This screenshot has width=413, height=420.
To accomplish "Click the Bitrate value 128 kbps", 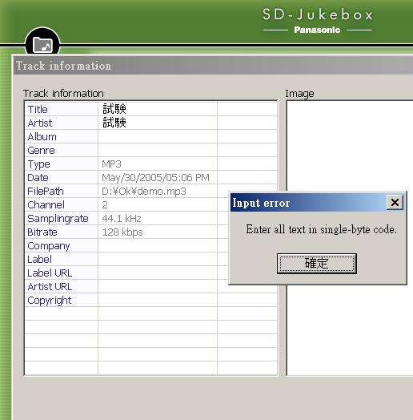I will point(158,232).
